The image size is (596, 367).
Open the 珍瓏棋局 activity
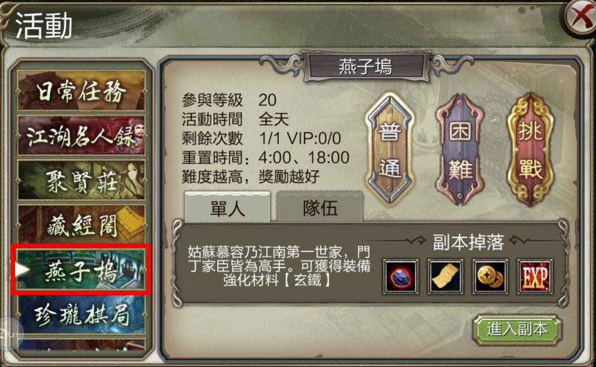click(81, 315)
